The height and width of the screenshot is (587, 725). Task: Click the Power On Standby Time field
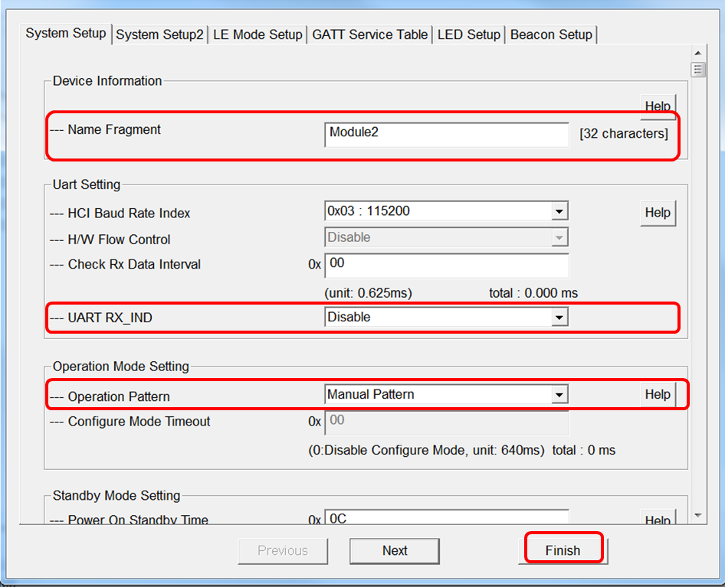pos(446,518)
